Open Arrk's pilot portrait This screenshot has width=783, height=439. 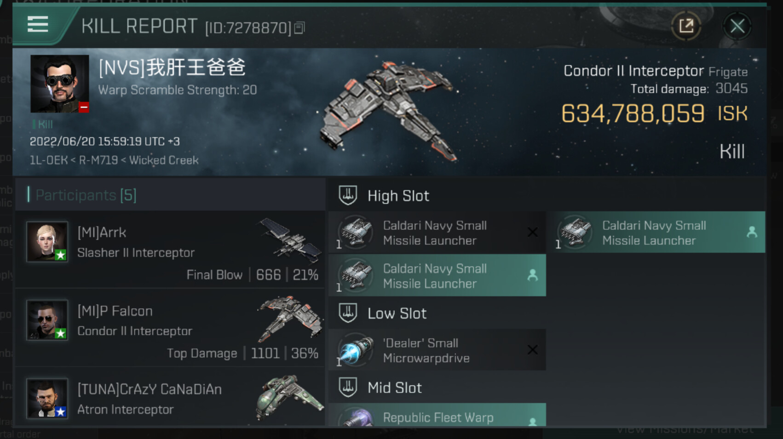pos(47,242)
